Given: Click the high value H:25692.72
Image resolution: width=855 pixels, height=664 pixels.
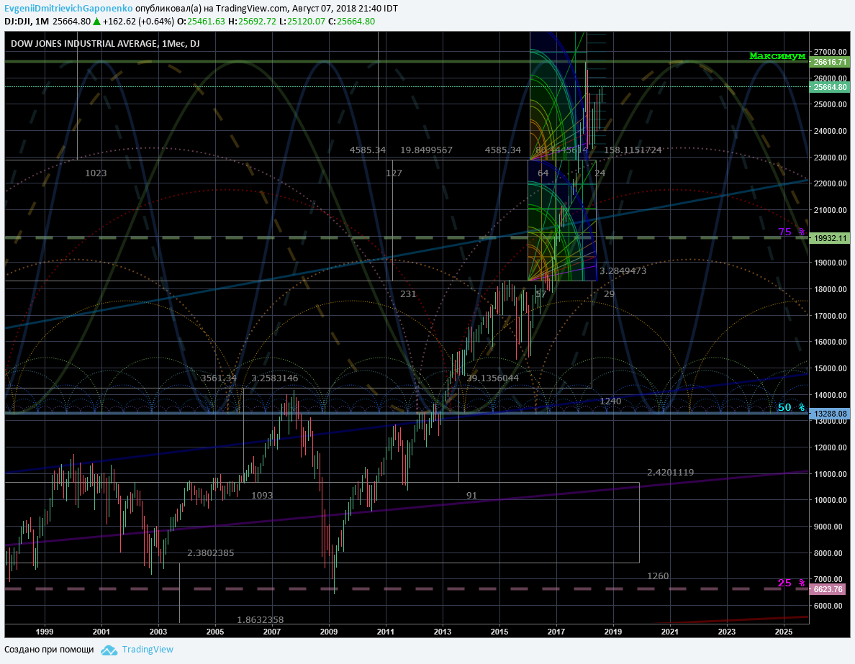Looking at the screenshot, I should coord(251,22).
